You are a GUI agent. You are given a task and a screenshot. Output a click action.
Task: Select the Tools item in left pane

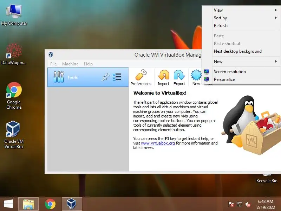coord(88,77)
